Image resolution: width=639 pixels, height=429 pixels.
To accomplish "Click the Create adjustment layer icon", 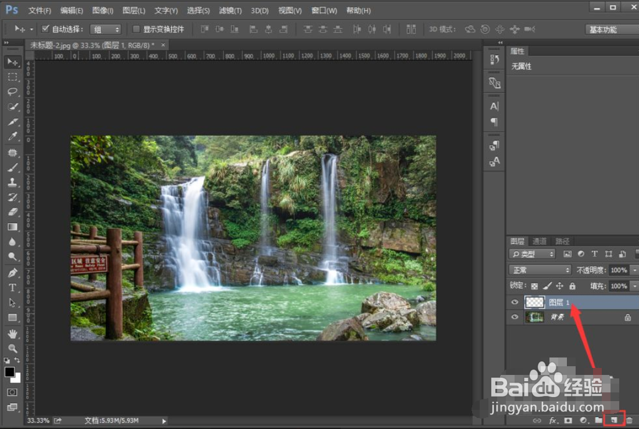I will 584,420.
